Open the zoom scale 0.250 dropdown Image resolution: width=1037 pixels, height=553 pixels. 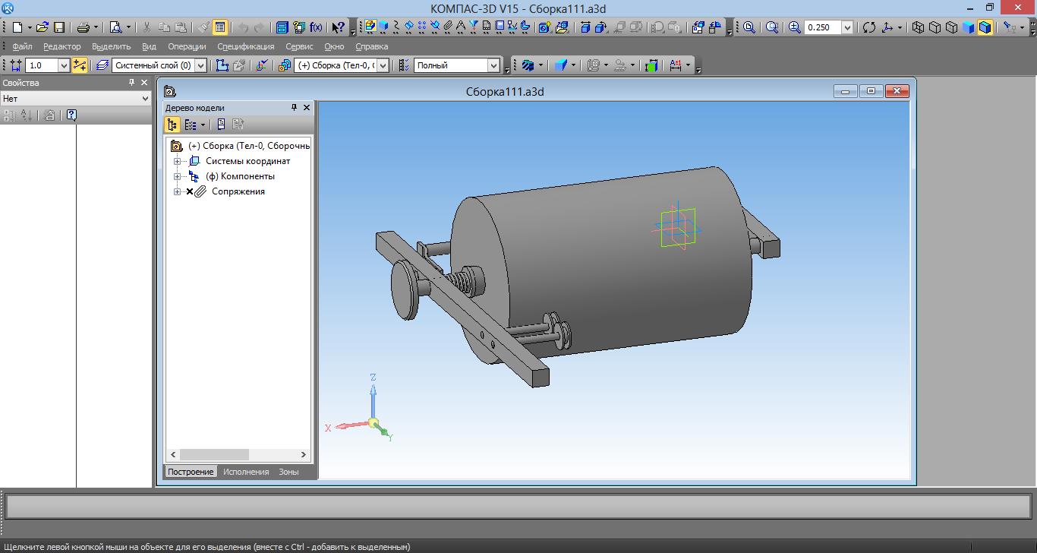coord(847,27)
